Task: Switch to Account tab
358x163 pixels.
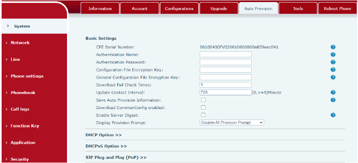Action: coord(139,8)
